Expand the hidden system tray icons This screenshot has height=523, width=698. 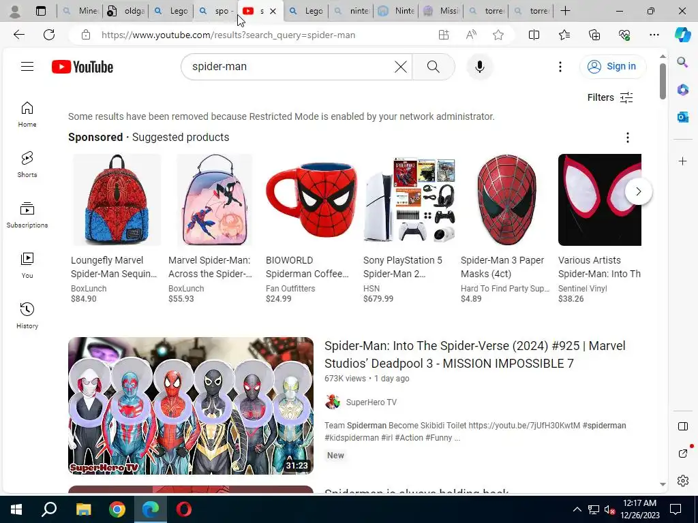click(577, 509)
